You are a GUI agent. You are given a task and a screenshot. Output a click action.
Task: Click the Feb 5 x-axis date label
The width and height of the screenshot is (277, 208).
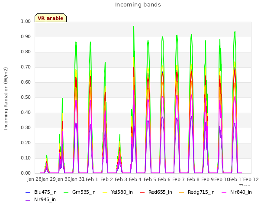click(x=150, y=179)
